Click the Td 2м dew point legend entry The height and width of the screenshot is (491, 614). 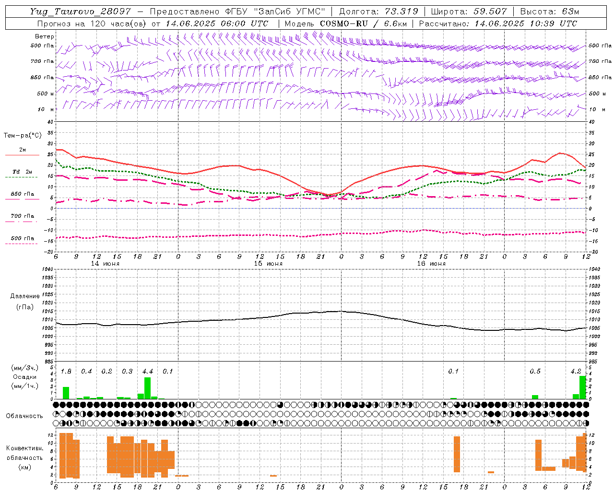[x=22, y=172]
